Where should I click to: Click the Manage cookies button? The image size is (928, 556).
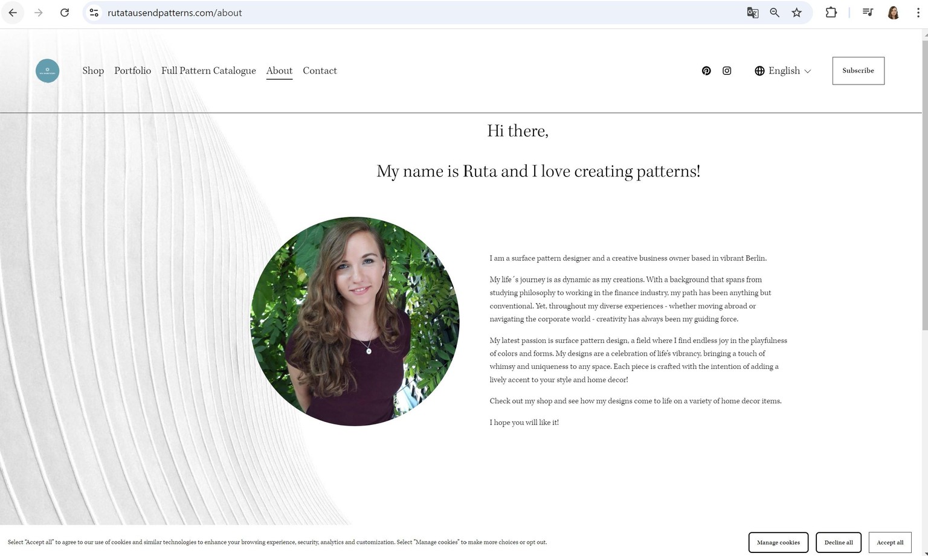[778, 542]
